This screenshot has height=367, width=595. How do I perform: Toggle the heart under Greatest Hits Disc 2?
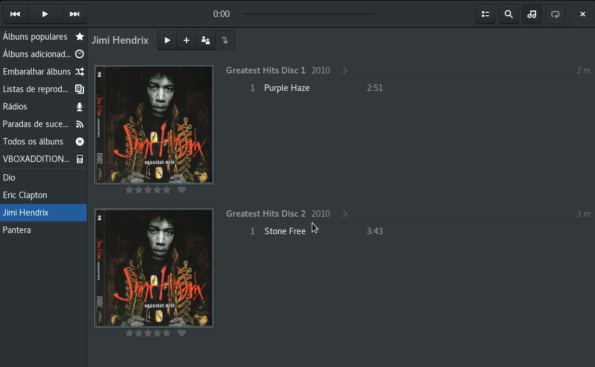182,333
